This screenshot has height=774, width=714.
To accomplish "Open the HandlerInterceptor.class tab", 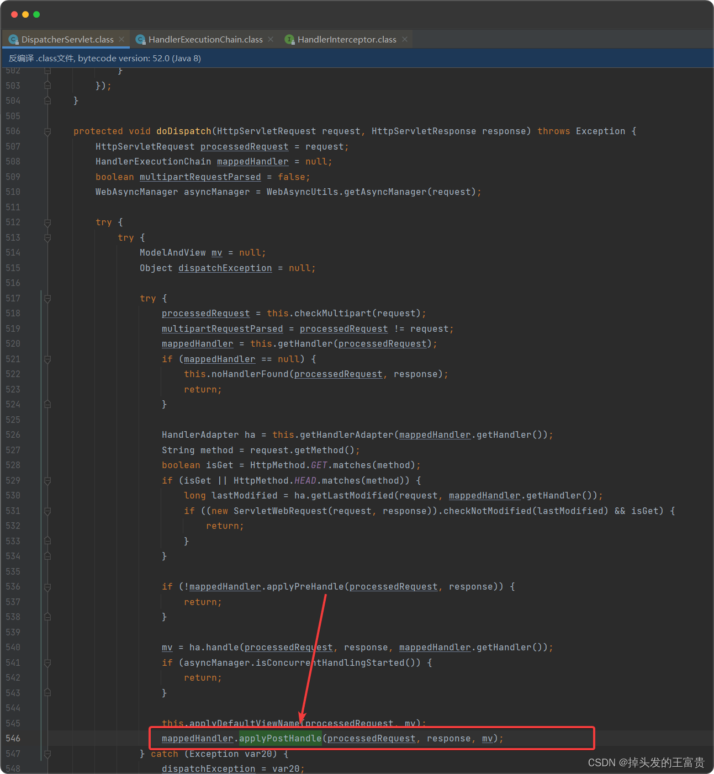I will (x=347, y=40).
